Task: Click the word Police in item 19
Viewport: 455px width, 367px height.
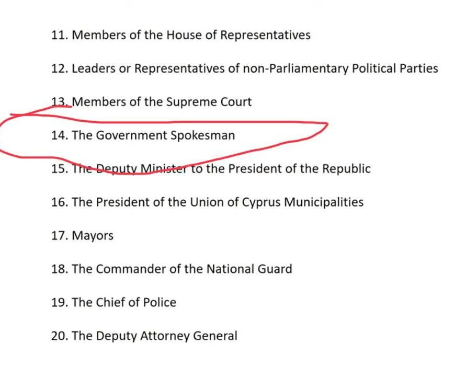Action: pos(160,303)
